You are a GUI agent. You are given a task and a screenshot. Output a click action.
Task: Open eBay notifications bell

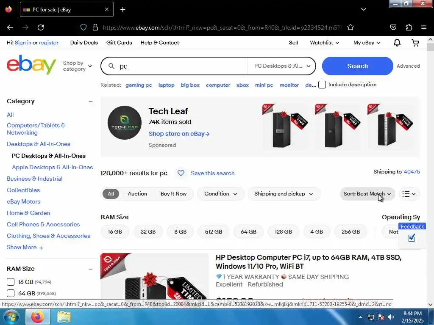[397, 43]
